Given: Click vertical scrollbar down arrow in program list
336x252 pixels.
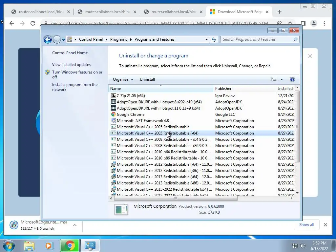Looking at the screenshot, I should coord(297,193).
